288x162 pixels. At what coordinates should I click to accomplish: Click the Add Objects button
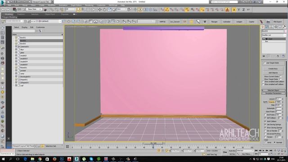tap(273, 73)
